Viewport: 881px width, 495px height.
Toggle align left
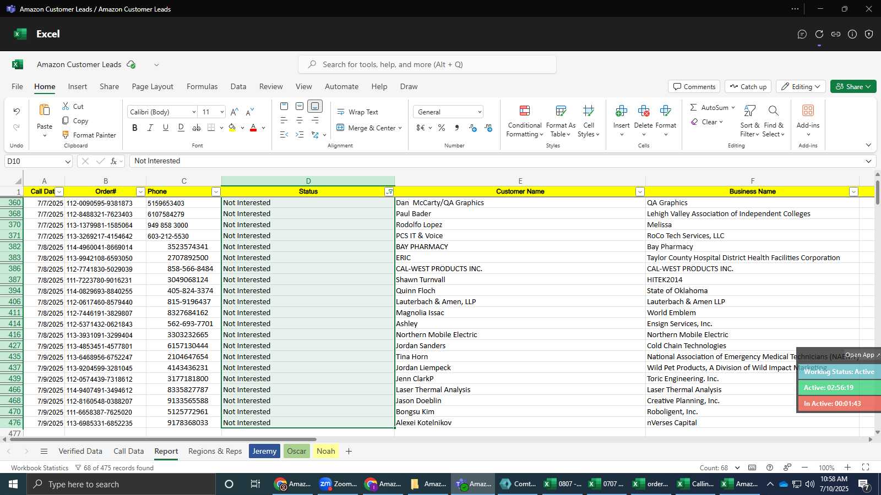pyautogui.click(x=284, y=120)
